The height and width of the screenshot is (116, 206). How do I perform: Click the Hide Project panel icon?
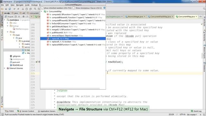tap(28, 16)
